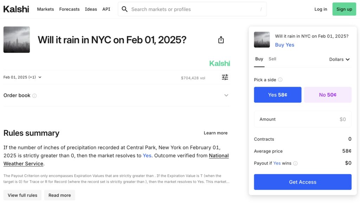Click the info icon next to Order book
The height and width of the screenshot is (205, 360).
[x=34, y=95]
